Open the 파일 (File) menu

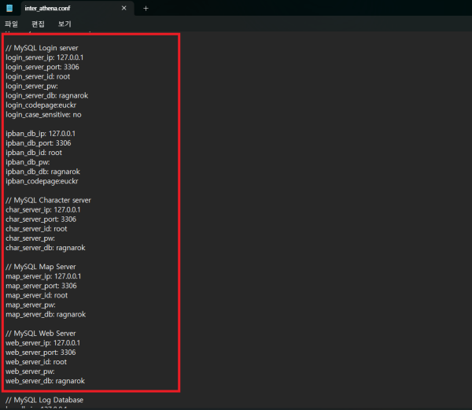(11, 24)
